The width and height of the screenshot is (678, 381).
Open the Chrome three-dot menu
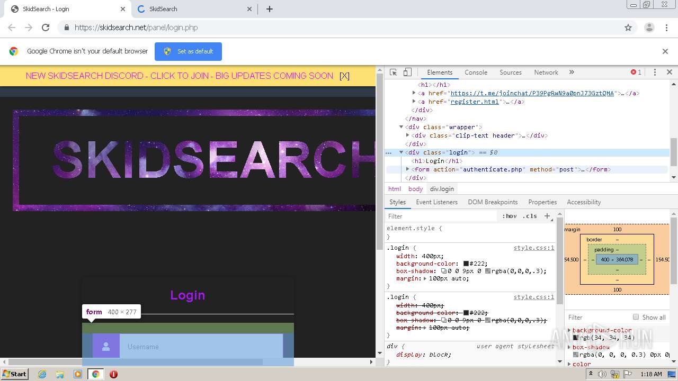(x=666, y=28)
